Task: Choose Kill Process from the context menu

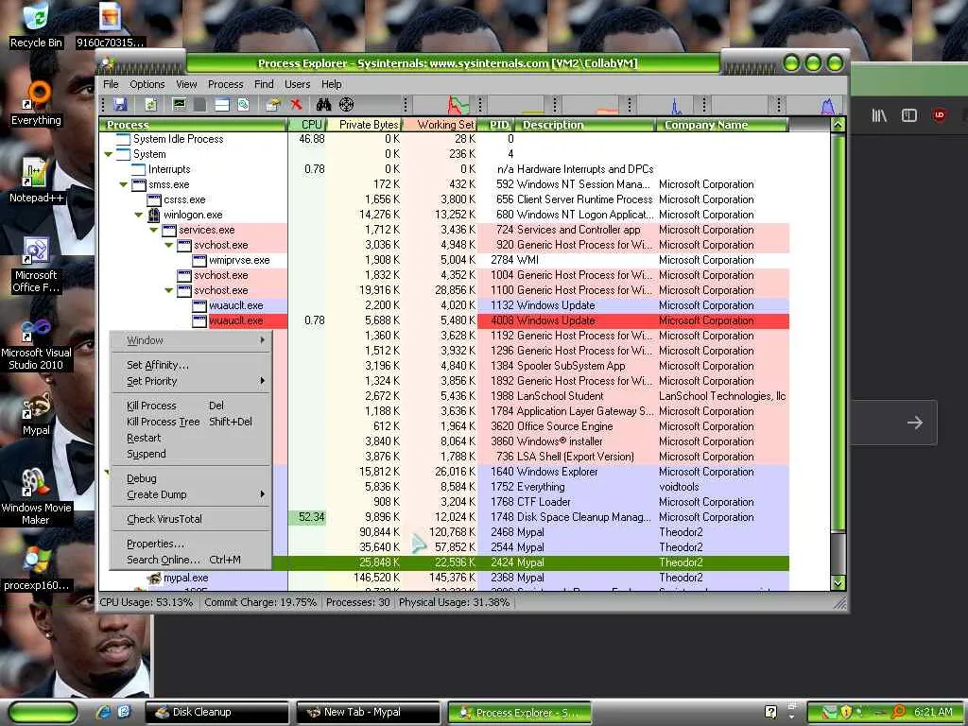Action: coord(191,406)
